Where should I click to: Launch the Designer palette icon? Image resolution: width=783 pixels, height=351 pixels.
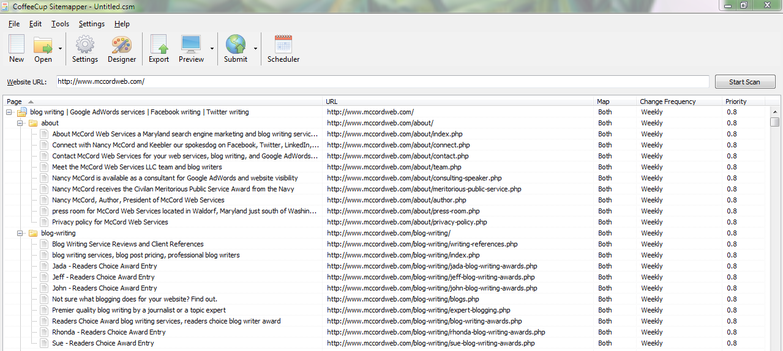coord(121,44)
